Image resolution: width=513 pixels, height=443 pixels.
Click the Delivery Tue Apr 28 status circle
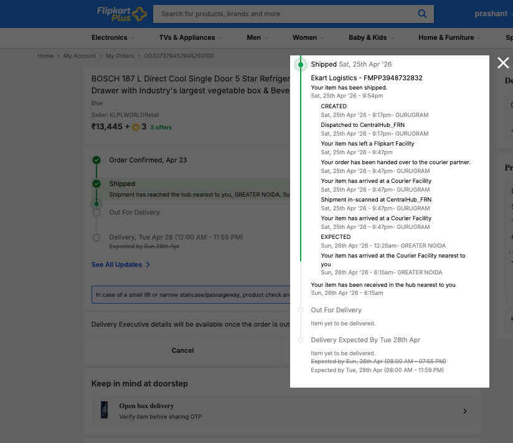(x=96, y=238)
